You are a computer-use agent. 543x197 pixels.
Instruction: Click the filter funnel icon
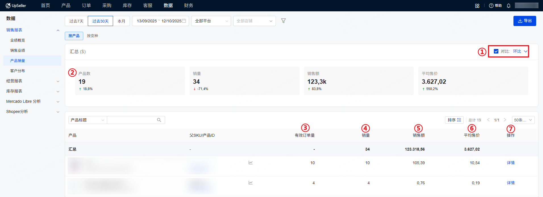(283, 21)
